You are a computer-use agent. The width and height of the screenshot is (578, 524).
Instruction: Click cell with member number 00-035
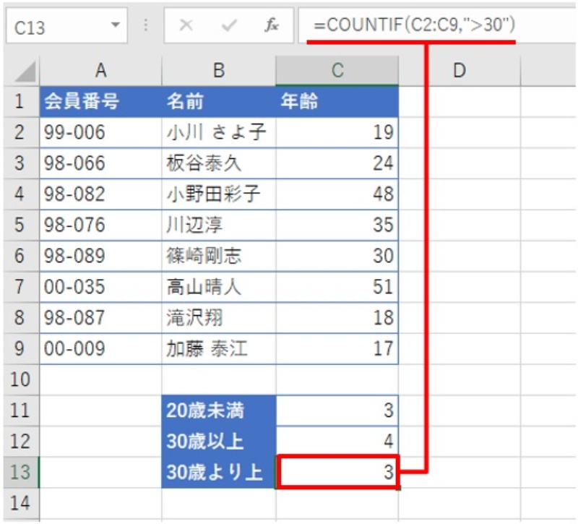tap(100, 287)
